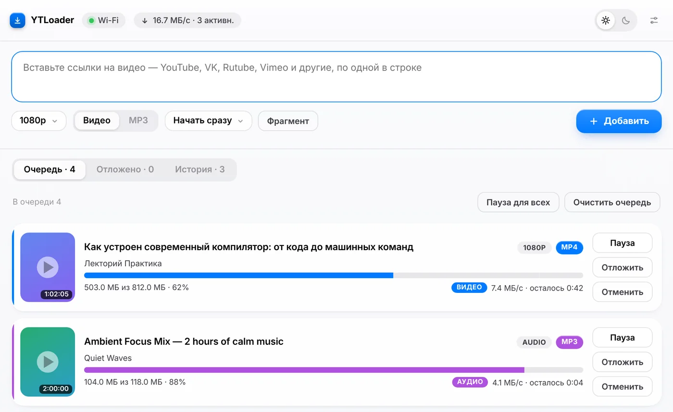673x412 pixels.
Task: Click the 2:00:00 duration badge
Action: (56, 389)
